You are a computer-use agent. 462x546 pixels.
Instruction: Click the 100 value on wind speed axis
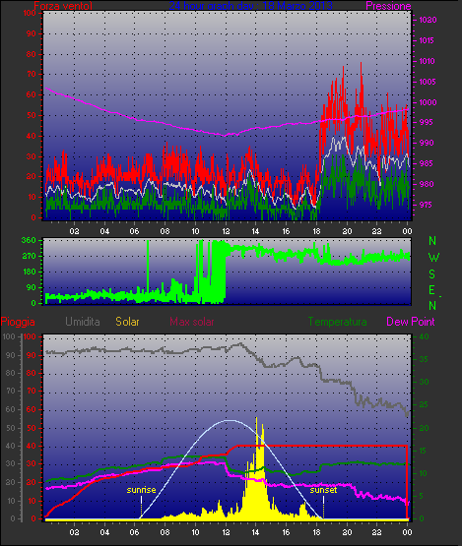click(30, 13)
